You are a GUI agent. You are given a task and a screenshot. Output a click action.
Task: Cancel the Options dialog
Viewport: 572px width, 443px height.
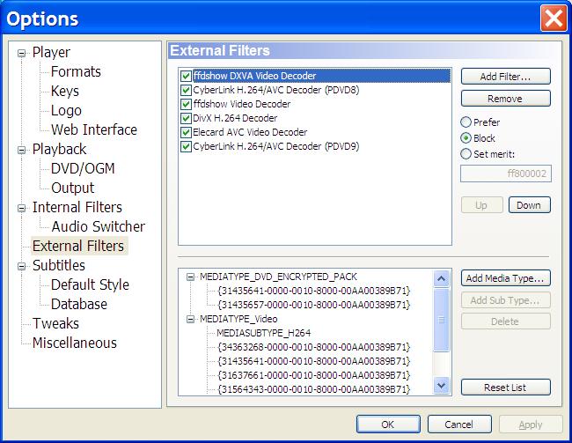click(459, 425)
